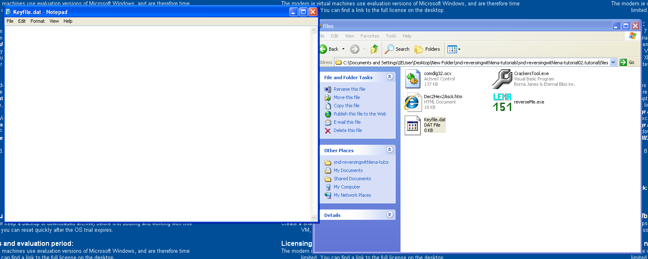Click the address bar path field

472,63
